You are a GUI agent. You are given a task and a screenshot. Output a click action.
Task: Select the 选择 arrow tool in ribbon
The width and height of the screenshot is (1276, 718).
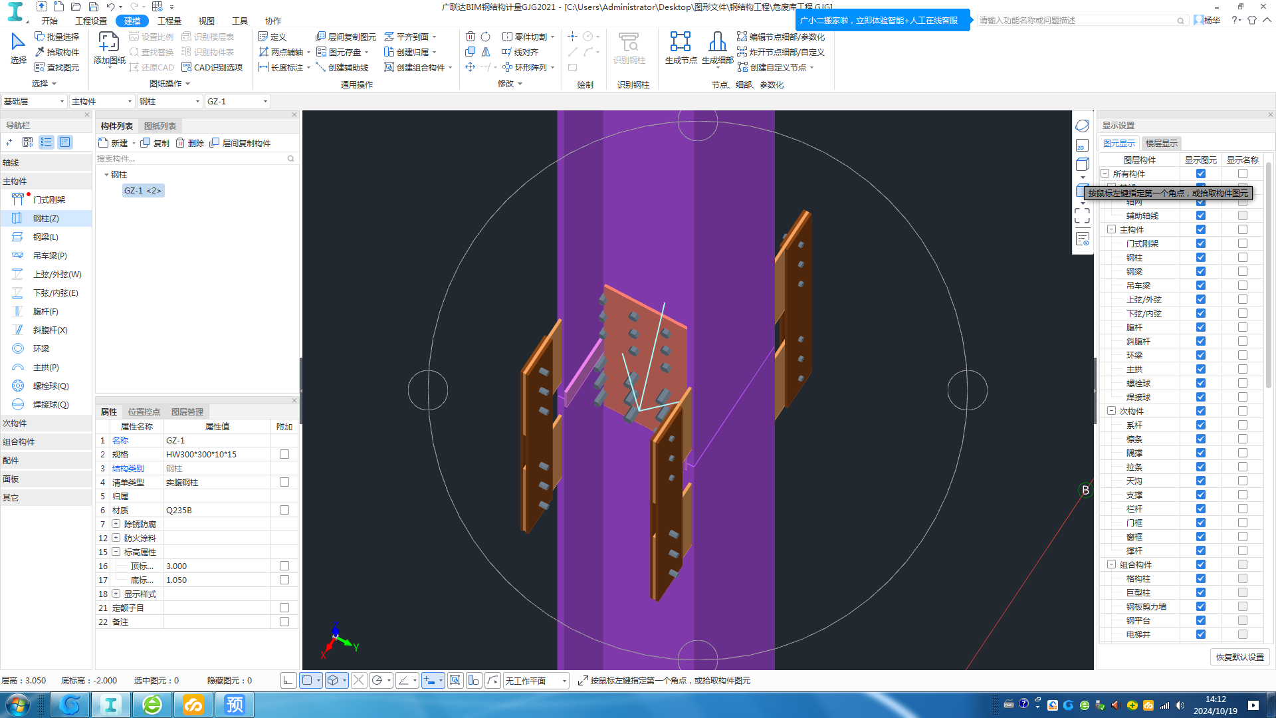pyautogui.click(x=18, y=49)
